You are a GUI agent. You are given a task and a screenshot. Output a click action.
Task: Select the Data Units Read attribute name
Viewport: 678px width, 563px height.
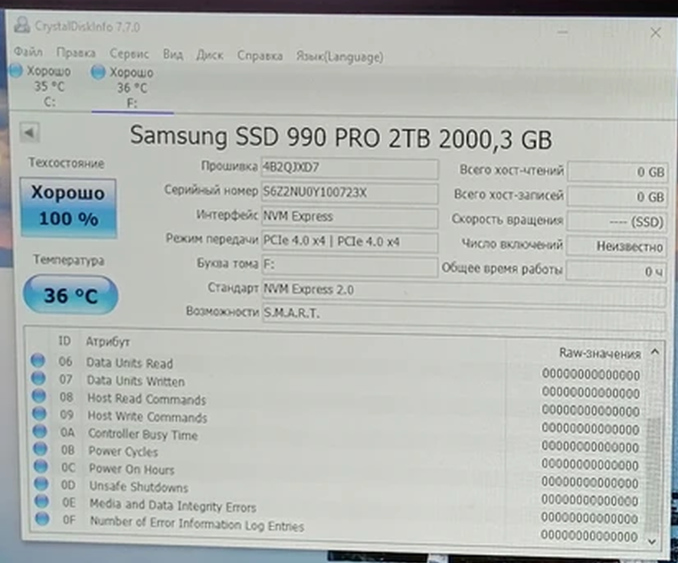point(129,363)
